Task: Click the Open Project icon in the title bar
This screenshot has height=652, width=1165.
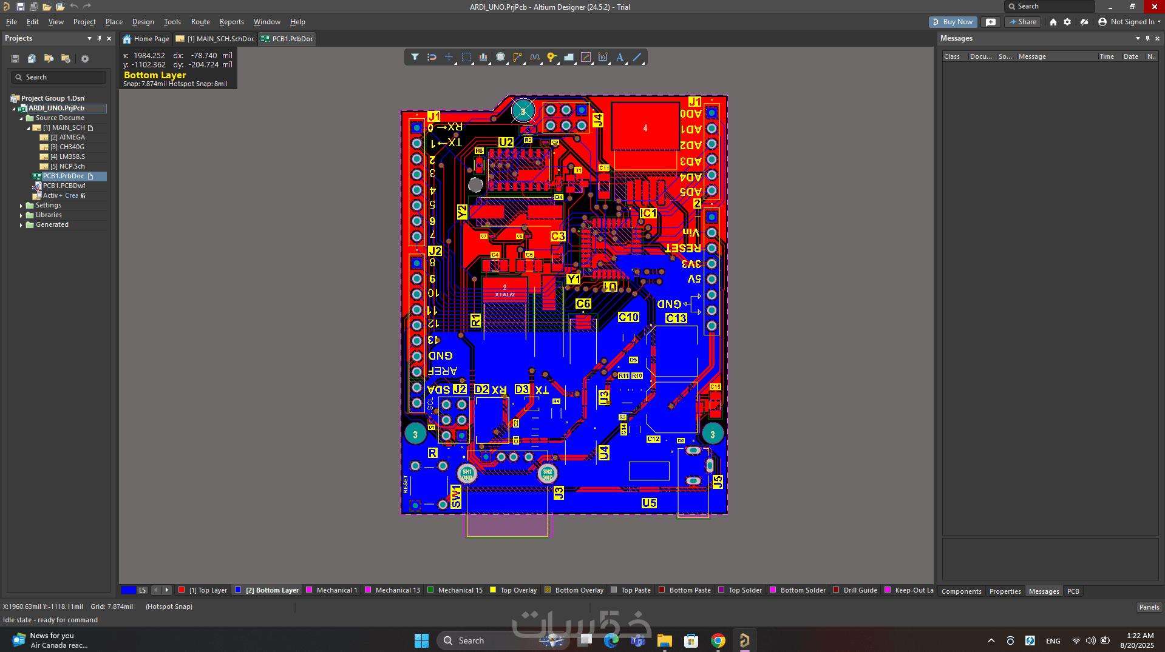Action: pos(60,7)
